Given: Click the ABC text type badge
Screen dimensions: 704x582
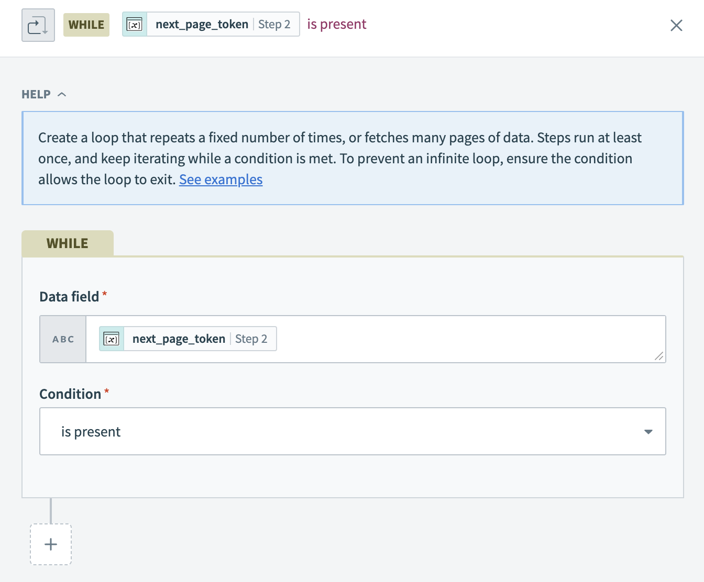Looking at the screenshot, I should [63, 339].
